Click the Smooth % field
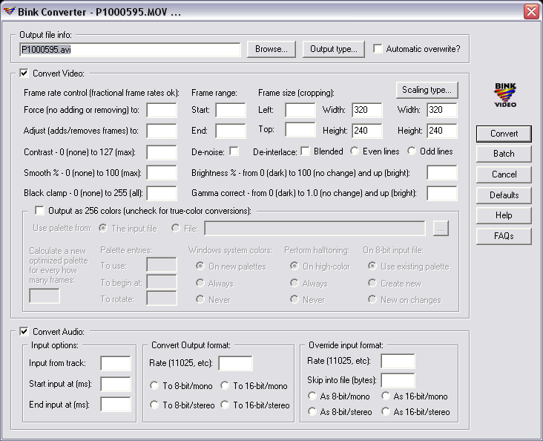543x441 pixels. point(162,173)
